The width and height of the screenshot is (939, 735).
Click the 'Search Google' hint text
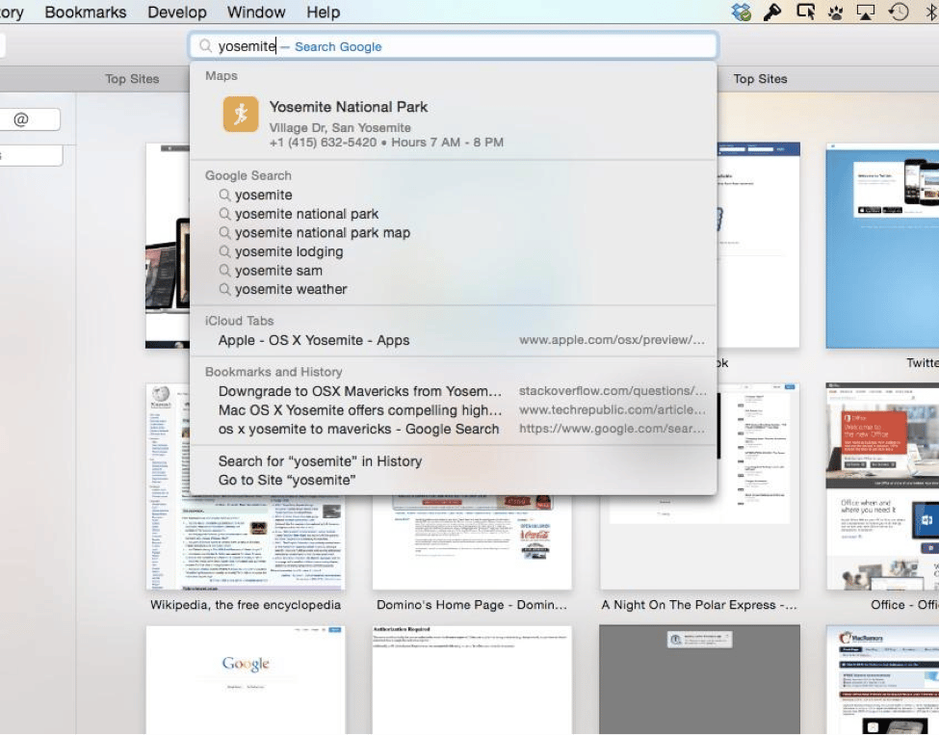click(338, 47)
